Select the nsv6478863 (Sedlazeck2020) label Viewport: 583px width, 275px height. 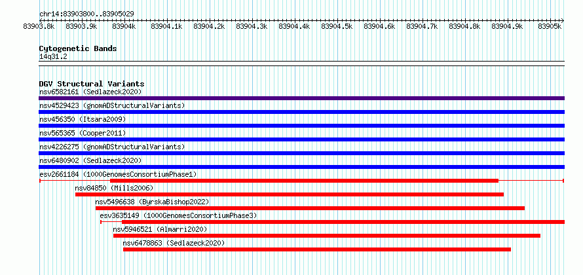pyautogui.click(x=174, y=243)
